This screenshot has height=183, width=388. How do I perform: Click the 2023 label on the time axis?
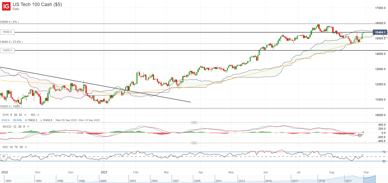click(104, 172)
